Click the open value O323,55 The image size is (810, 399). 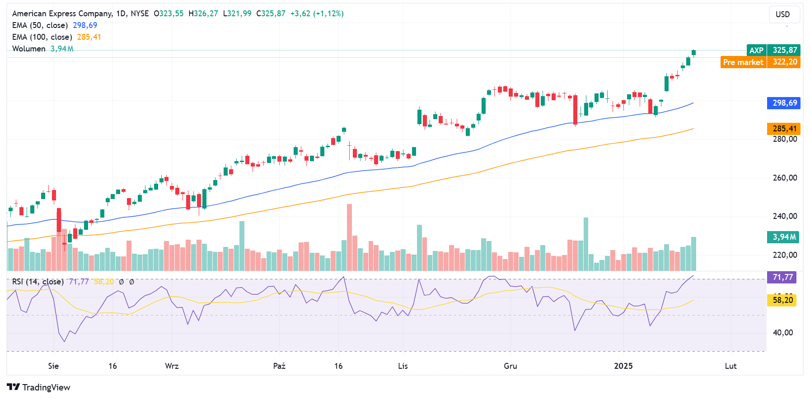169,14
